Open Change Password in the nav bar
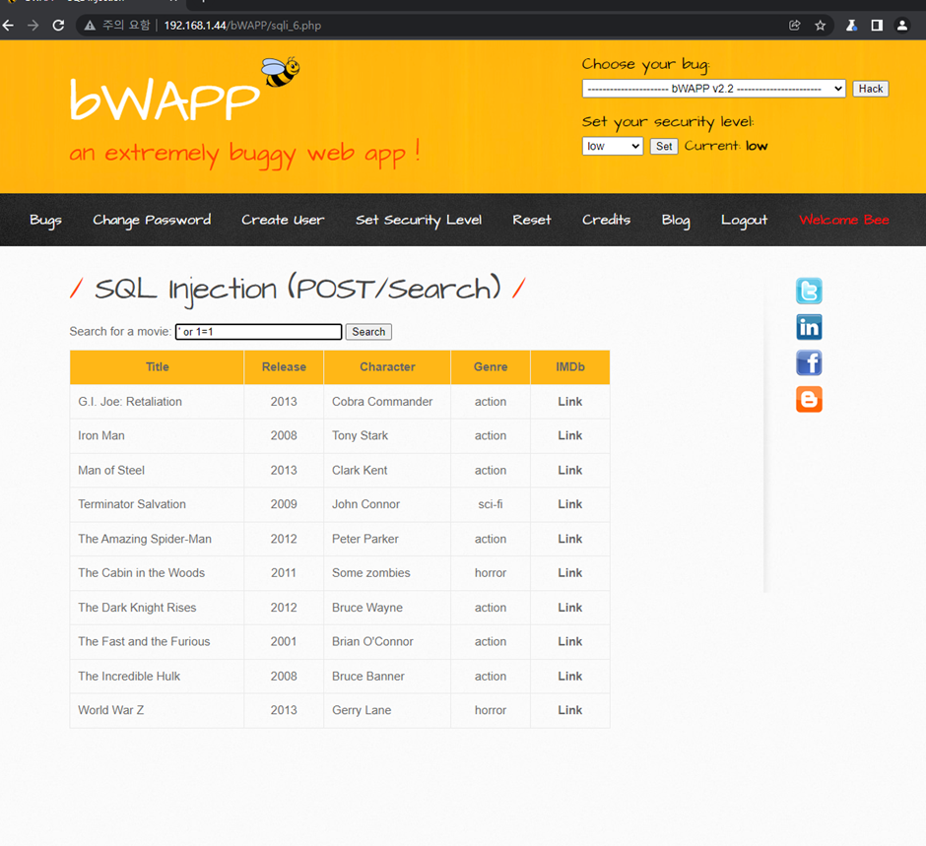 152,221
